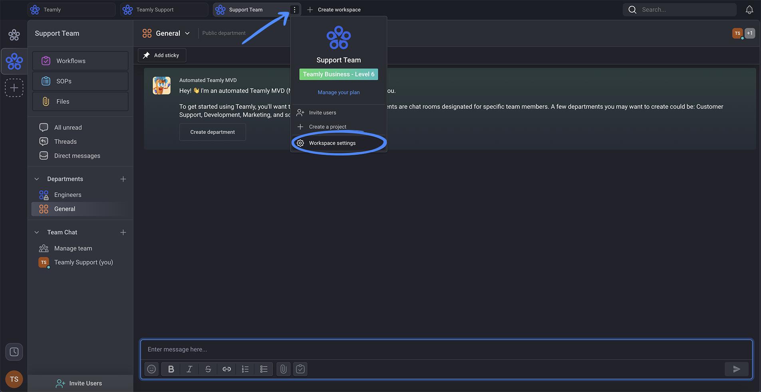Click the task checklist icon in composer
The width and height of the screenshot is (761, 392).
[x=300, y=369]
